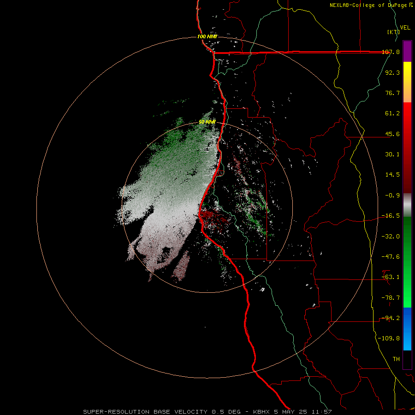The image size is (415, 415).
Task: Click the TH label under the scale
Action: click(396, 359)
